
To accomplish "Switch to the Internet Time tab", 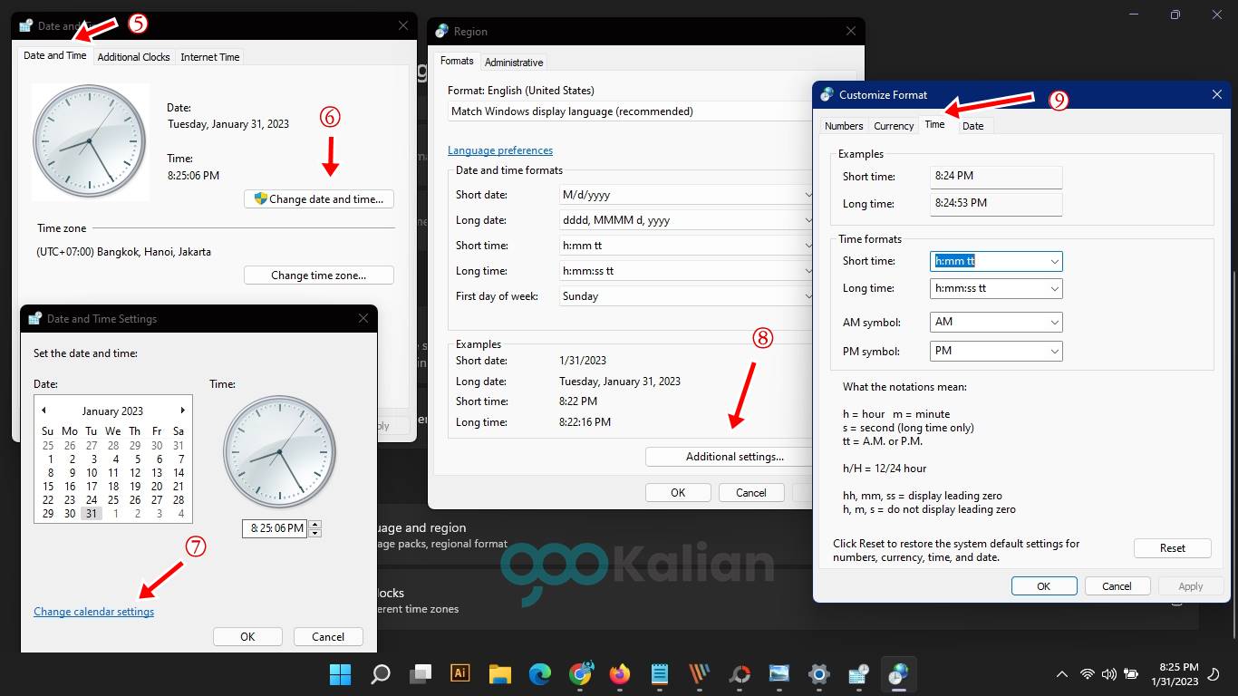I will 210,57.
